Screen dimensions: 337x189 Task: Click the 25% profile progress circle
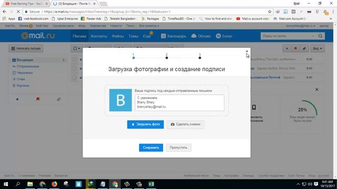(x=302, y=110)
